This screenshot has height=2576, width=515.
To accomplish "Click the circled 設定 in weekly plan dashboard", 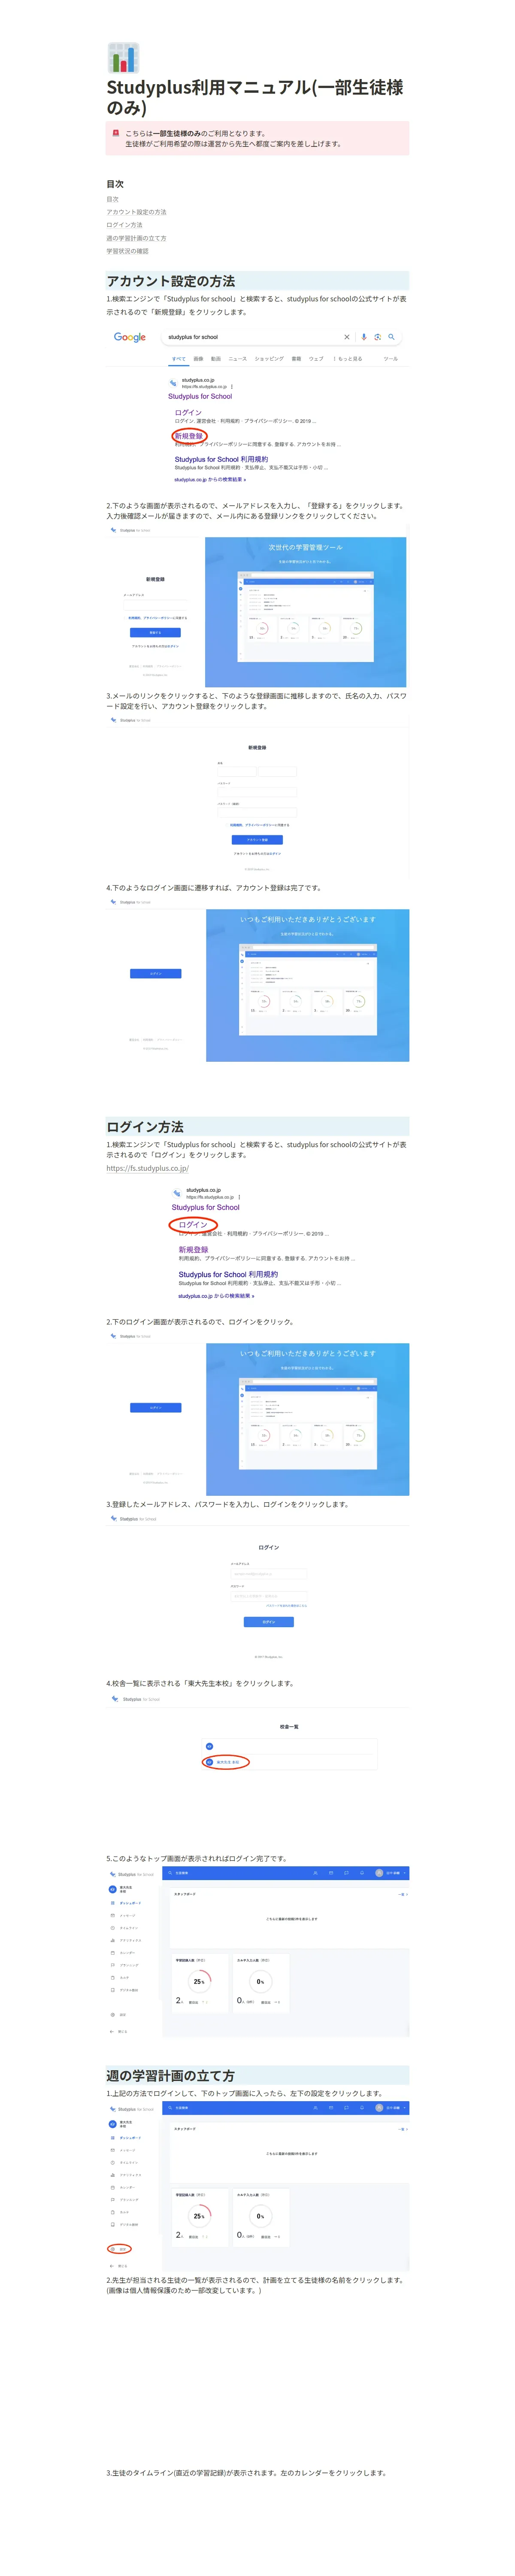I will [119, 2249].
